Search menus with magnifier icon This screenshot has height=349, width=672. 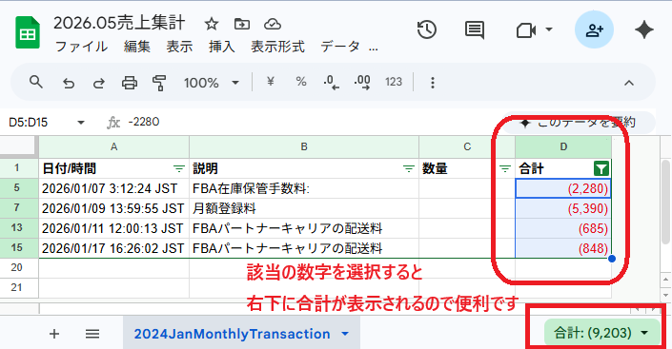36,82
